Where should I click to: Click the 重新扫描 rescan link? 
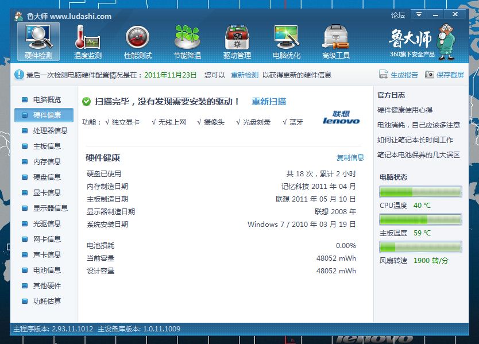point(269,102)
